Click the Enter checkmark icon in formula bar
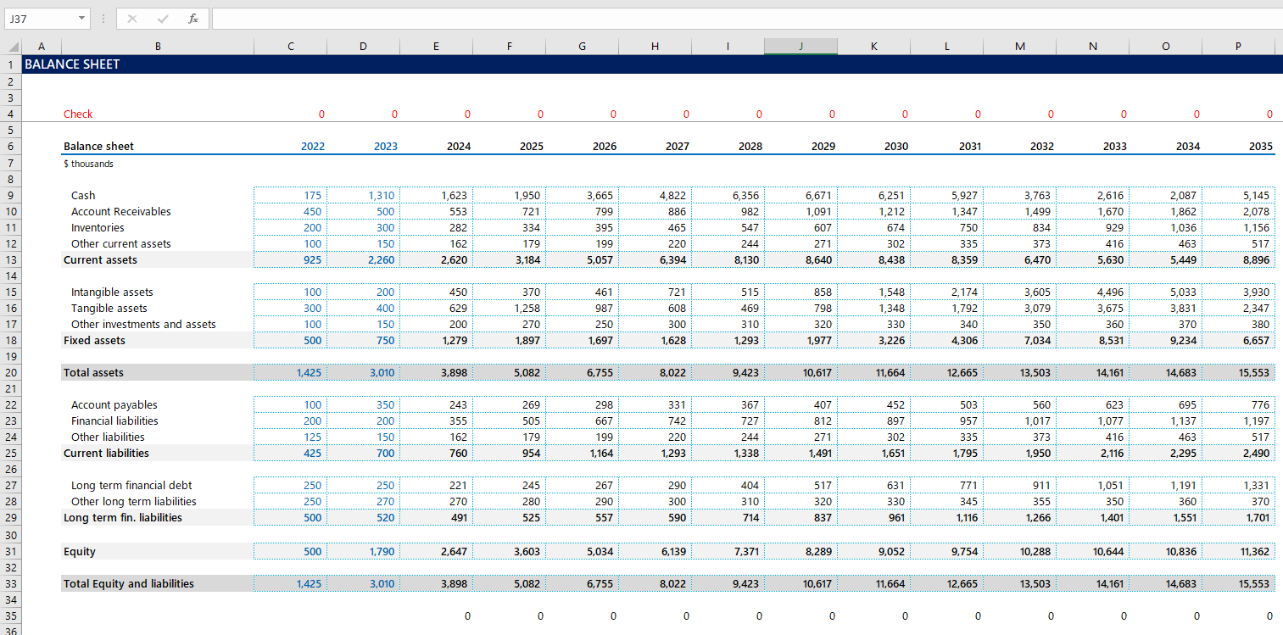1283x635 pixels. tap(163, 19)
